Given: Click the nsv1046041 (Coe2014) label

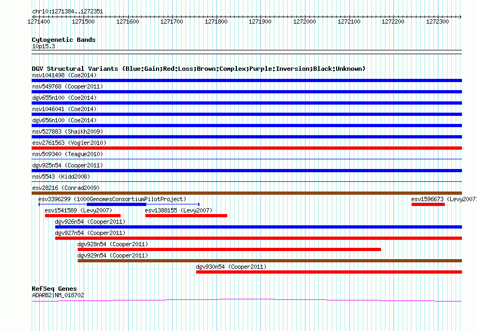Looking at the screenshot, I should click(64, 109).
